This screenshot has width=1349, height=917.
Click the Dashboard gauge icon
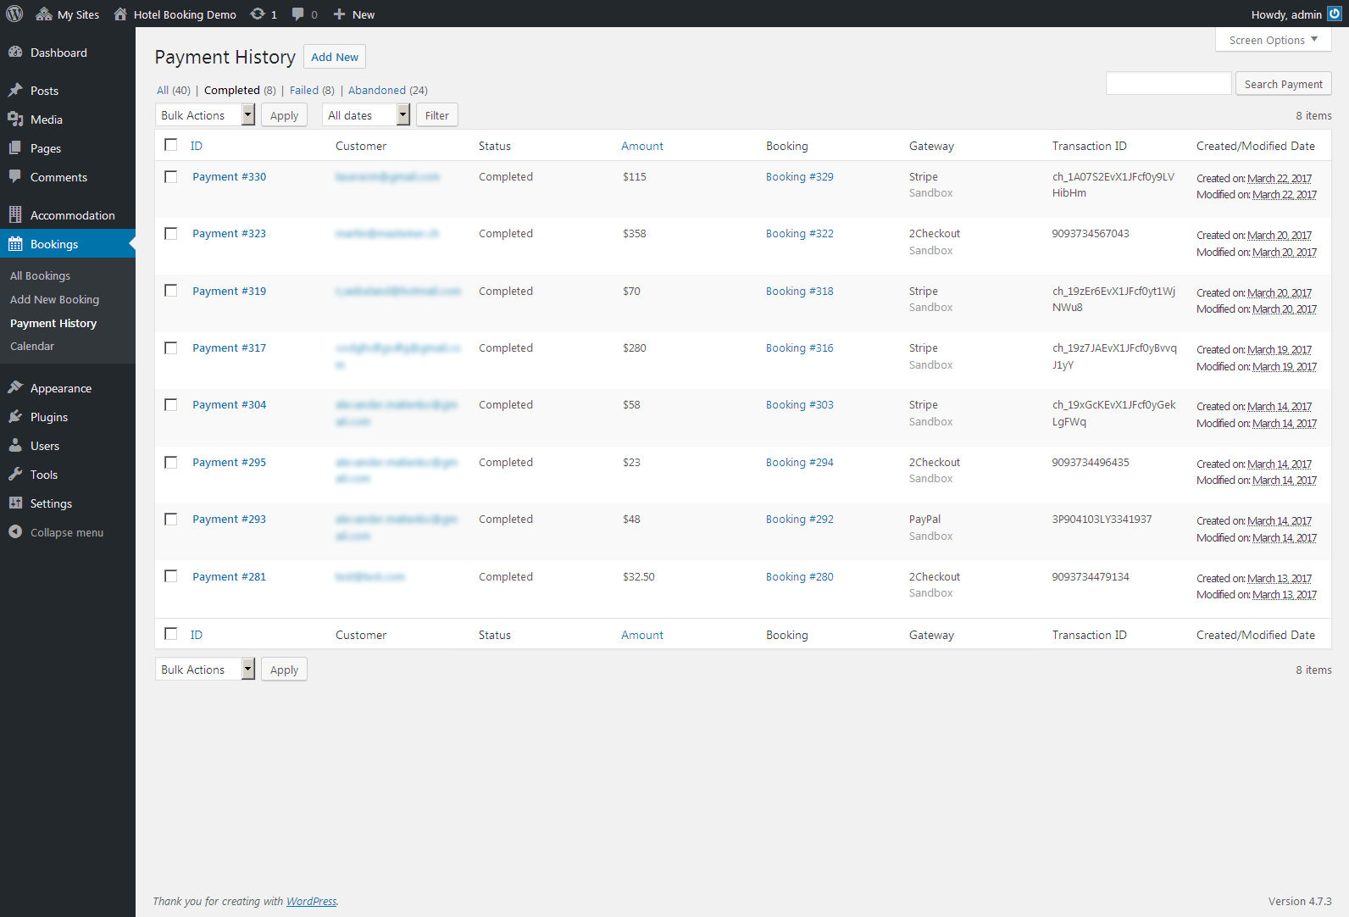click(x=15, y=53)
